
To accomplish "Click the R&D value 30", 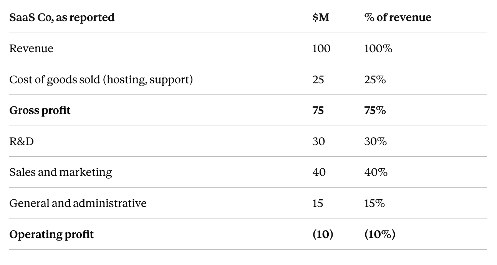I will pos(318,142).
